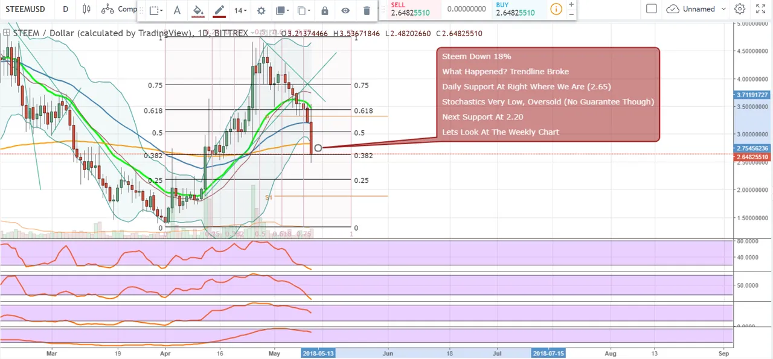Click the 2.75456236 blue price label
The image size is (773, 359).
click(752, 148)
